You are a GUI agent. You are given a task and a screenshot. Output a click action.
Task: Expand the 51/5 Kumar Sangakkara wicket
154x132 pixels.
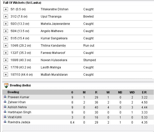coord(6,38)
